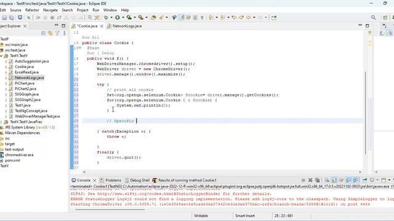The width and height of the screenshot is (394, 221).
Task: Open the External Tools dropdown arrow
Action: 147,18
